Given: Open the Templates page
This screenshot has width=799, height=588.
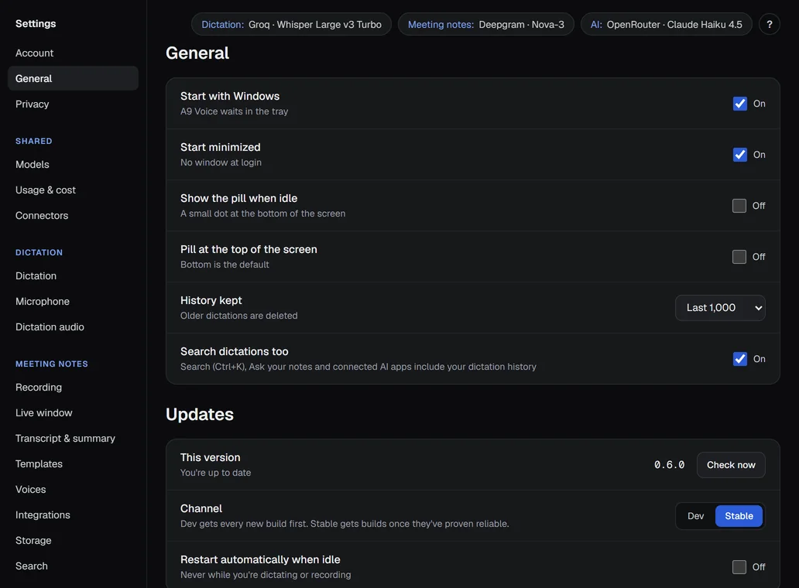Looking at the screenshot, I should 73,463.
